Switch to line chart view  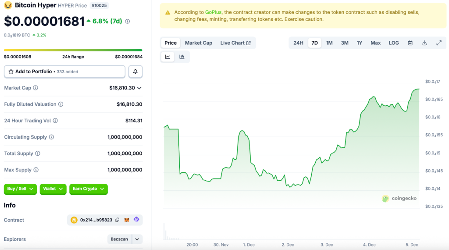point(167,57)
